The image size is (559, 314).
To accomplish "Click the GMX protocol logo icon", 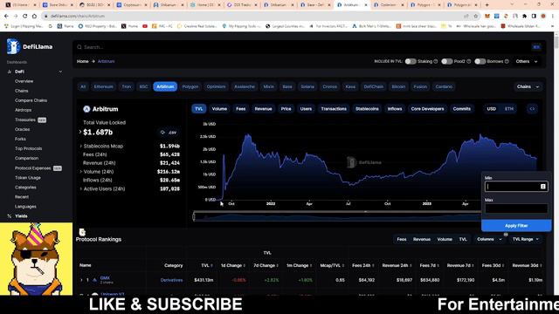I will click(95, 280).
